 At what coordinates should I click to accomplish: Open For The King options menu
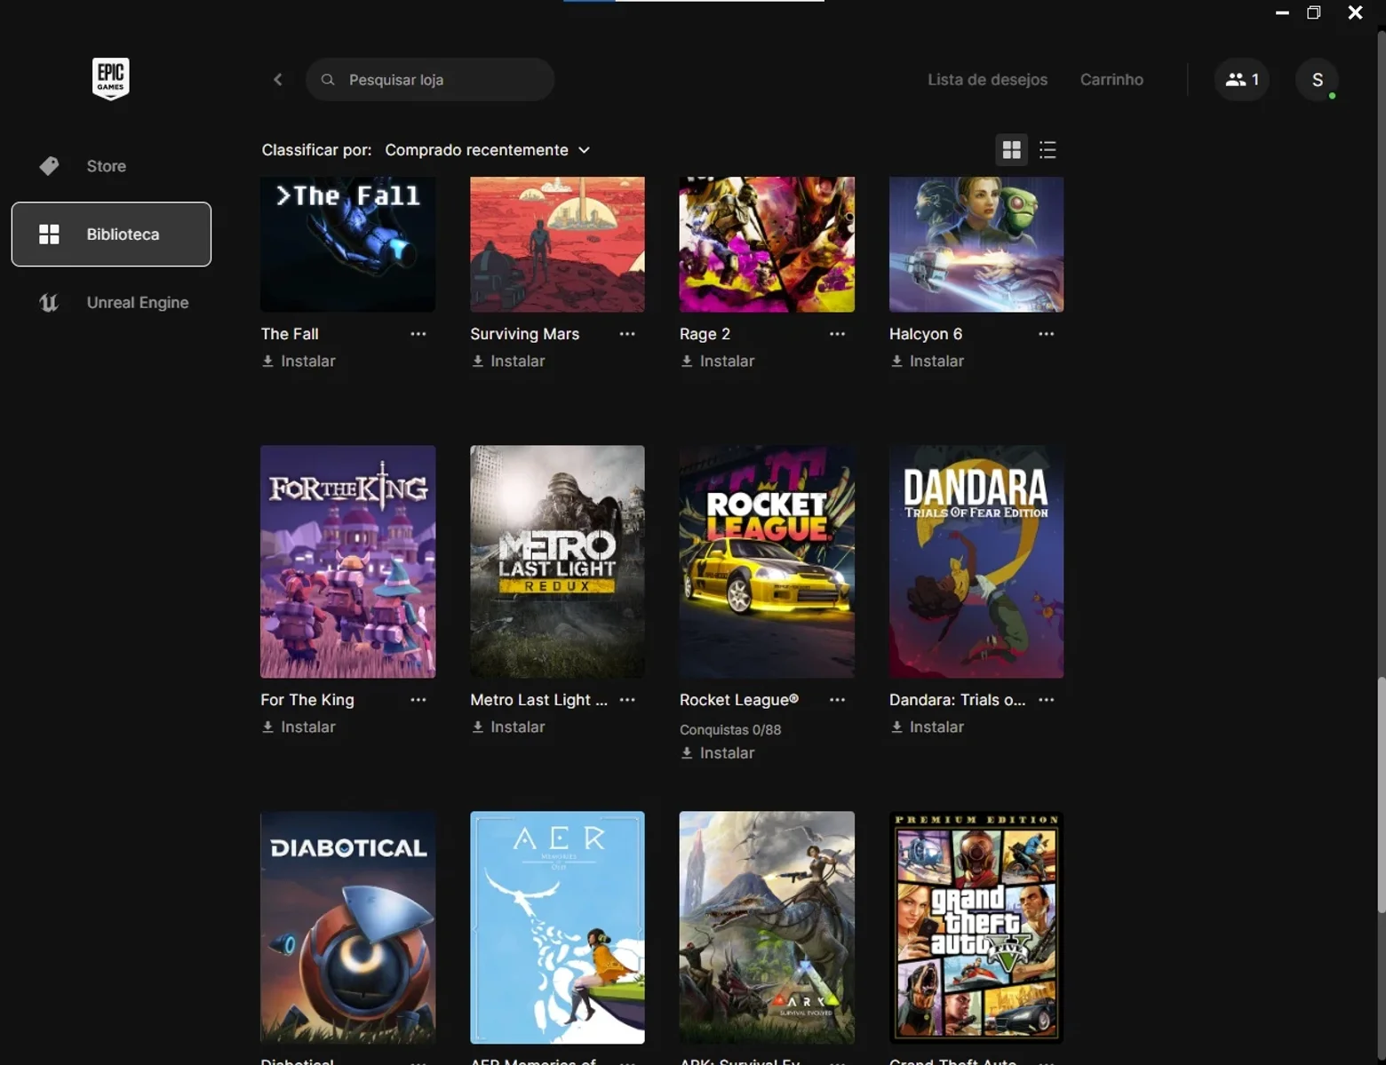[x=418, y=700]
